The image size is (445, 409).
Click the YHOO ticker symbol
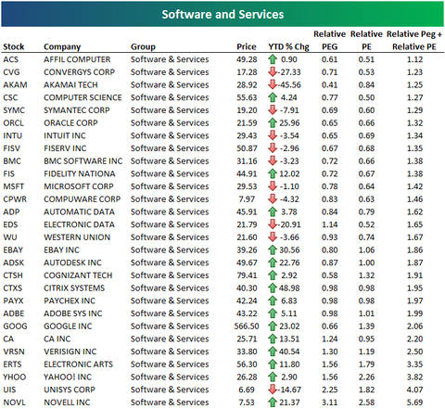[15, 377]
